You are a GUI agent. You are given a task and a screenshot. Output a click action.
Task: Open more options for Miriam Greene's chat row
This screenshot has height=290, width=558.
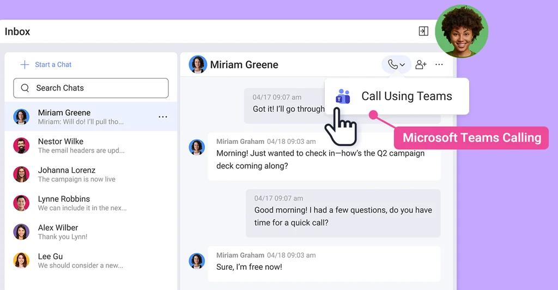(162, 117)
